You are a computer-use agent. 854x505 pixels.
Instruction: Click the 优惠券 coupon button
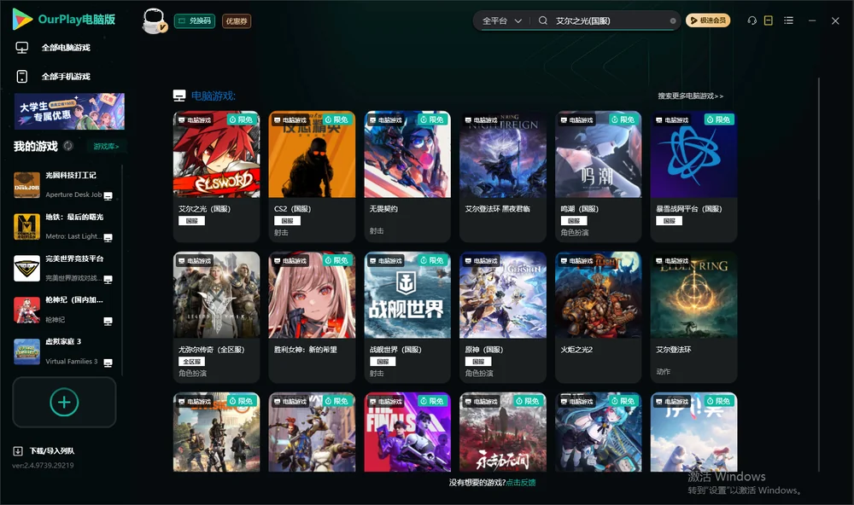click(237, 21)
